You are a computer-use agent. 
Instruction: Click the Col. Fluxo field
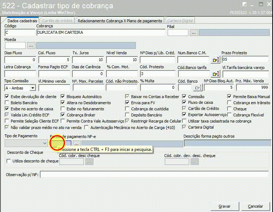point(54,60)
